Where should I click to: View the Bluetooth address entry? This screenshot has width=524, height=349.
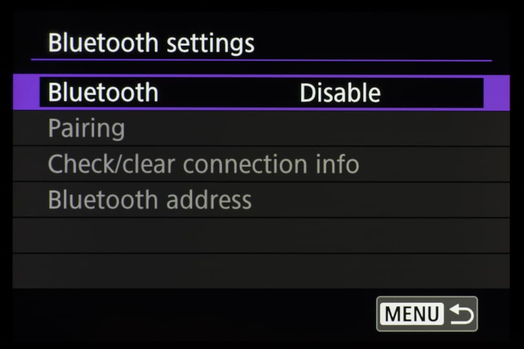pos(149,200)
